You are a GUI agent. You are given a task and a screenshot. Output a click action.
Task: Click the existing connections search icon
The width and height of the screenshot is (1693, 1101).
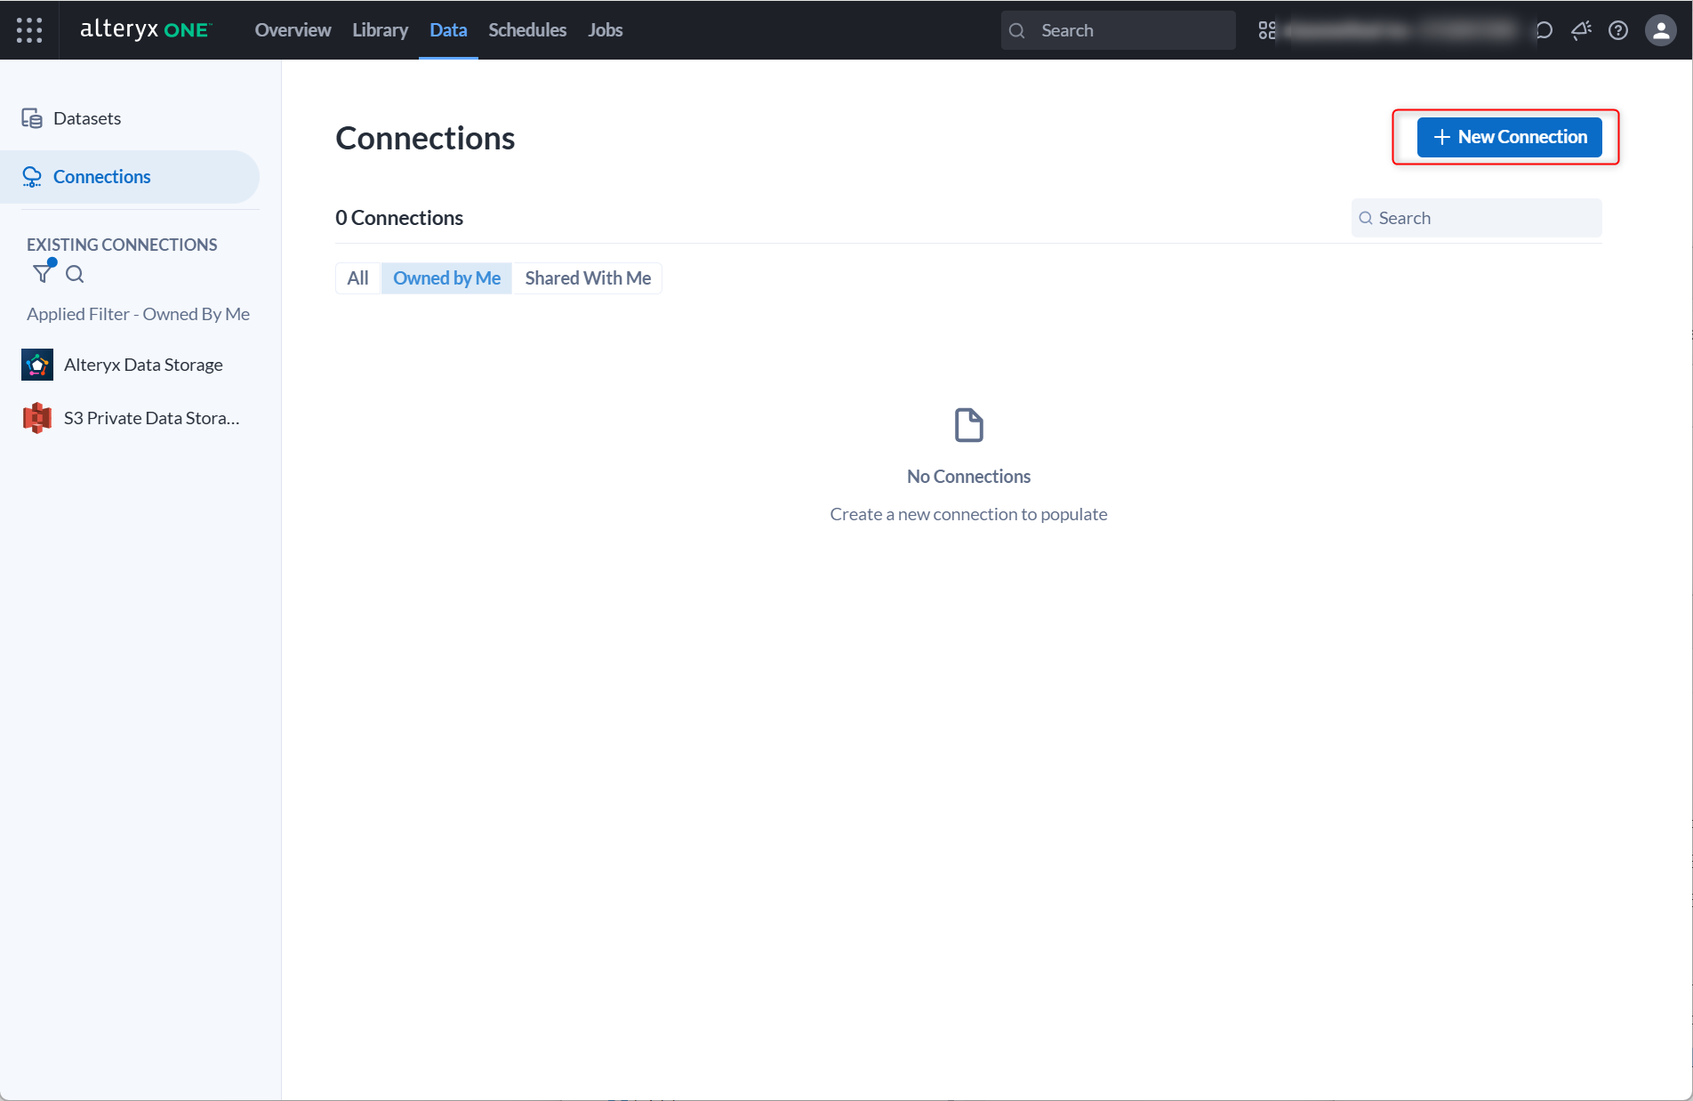point(75,274)
